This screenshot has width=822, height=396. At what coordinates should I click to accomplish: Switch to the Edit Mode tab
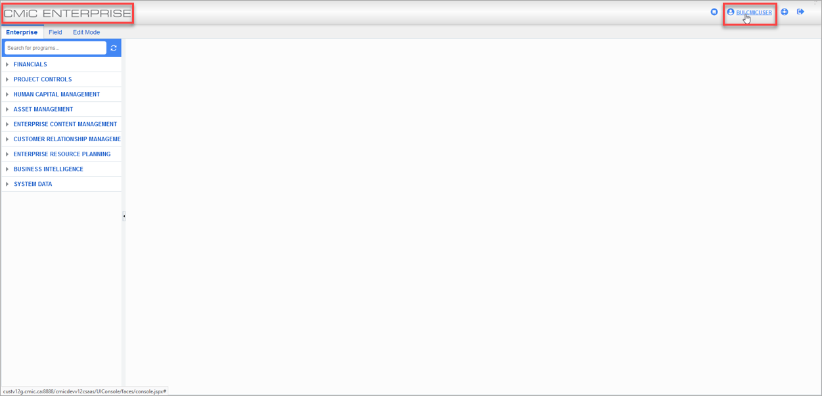click(x=87, y=32)
